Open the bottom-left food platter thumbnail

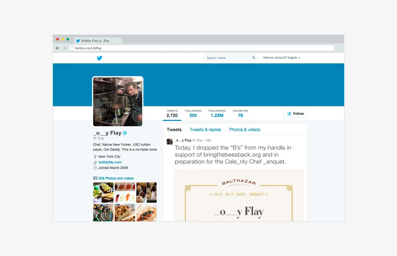tap(103, 213)
